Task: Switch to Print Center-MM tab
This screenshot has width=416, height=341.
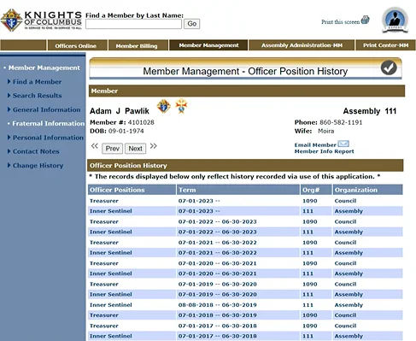Action: [385, 45]
